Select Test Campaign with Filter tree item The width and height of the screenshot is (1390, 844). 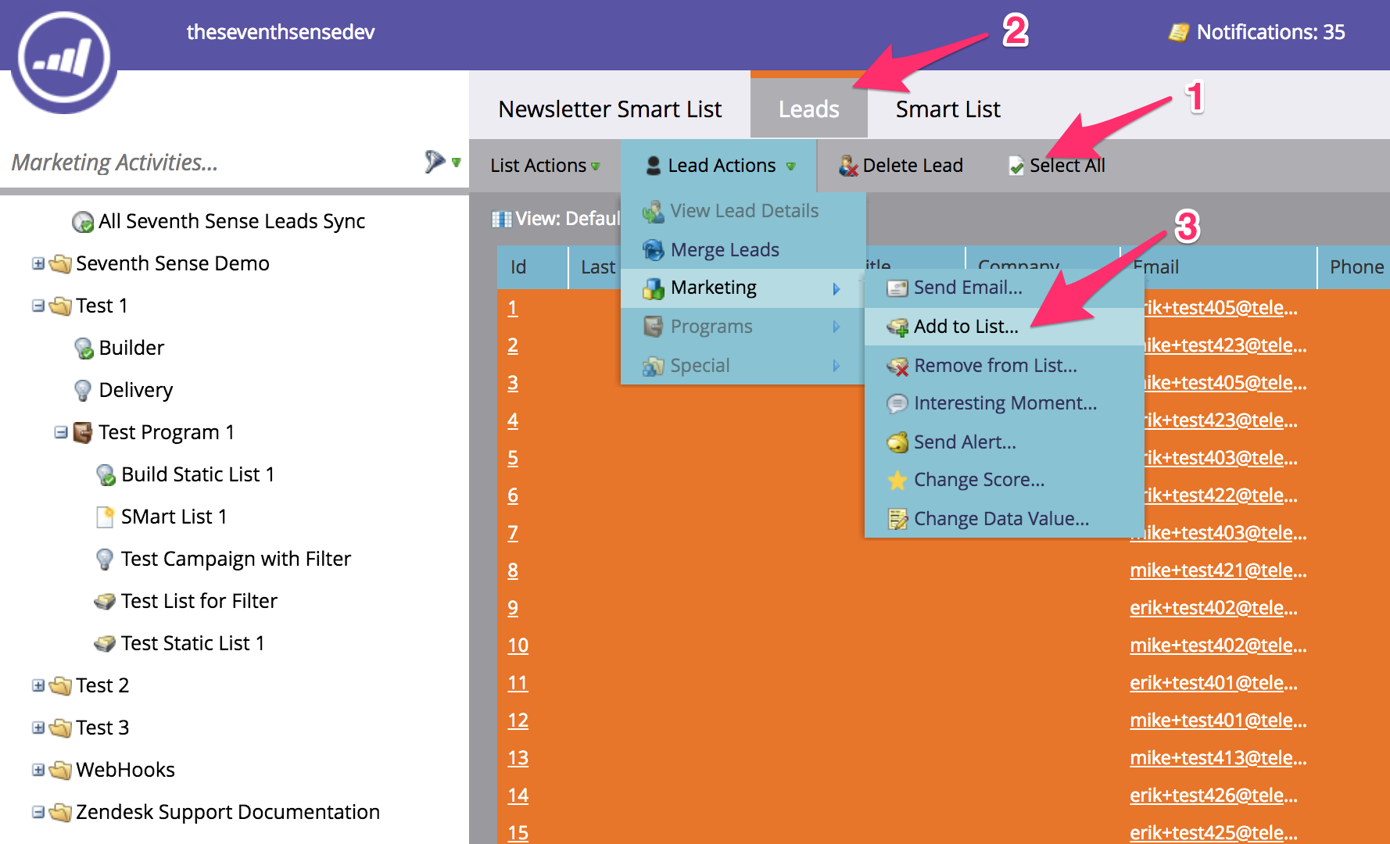tap(235, 559)
